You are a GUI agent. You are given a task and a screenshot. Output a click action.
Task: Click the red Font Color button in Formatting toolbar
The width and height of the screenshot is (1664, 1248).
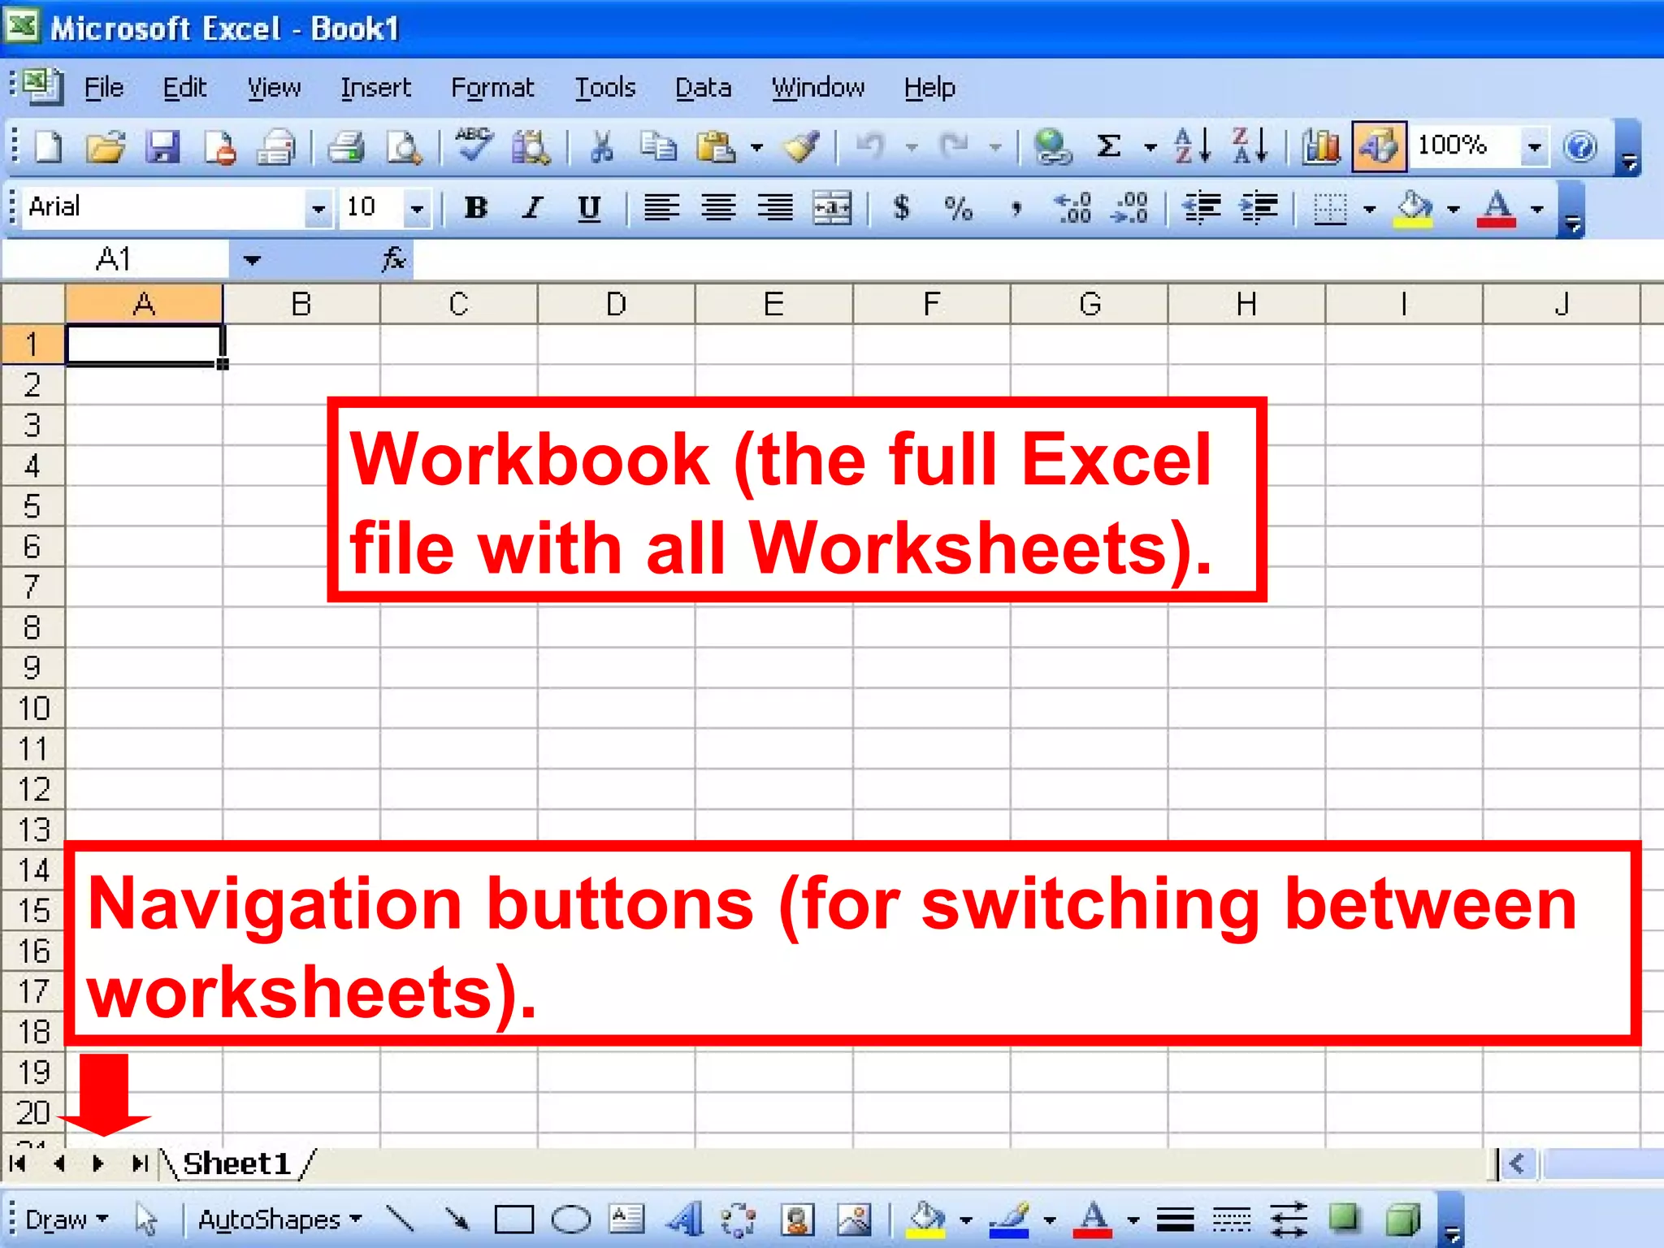(x=1497, y=209)
